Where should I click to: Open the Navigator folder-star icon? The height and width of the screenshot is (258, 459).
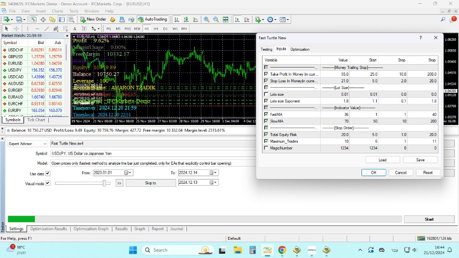[x=53, y=19]
